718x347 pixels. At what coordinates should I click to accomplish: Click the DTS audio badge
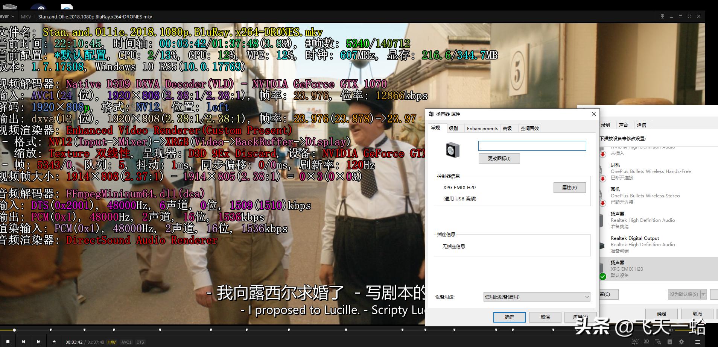pyautogui.click(x=140, y=342)
